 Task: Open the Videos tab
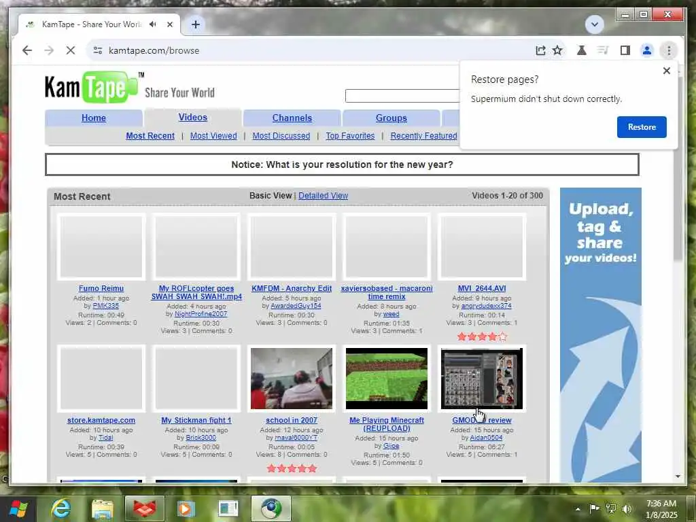(192, 117)
